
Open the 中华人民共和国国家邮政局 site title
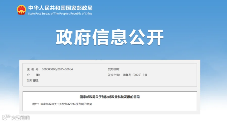click(x=60, y=8)
